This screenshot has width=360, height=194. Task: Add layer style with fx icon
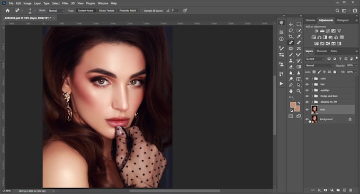319,190
